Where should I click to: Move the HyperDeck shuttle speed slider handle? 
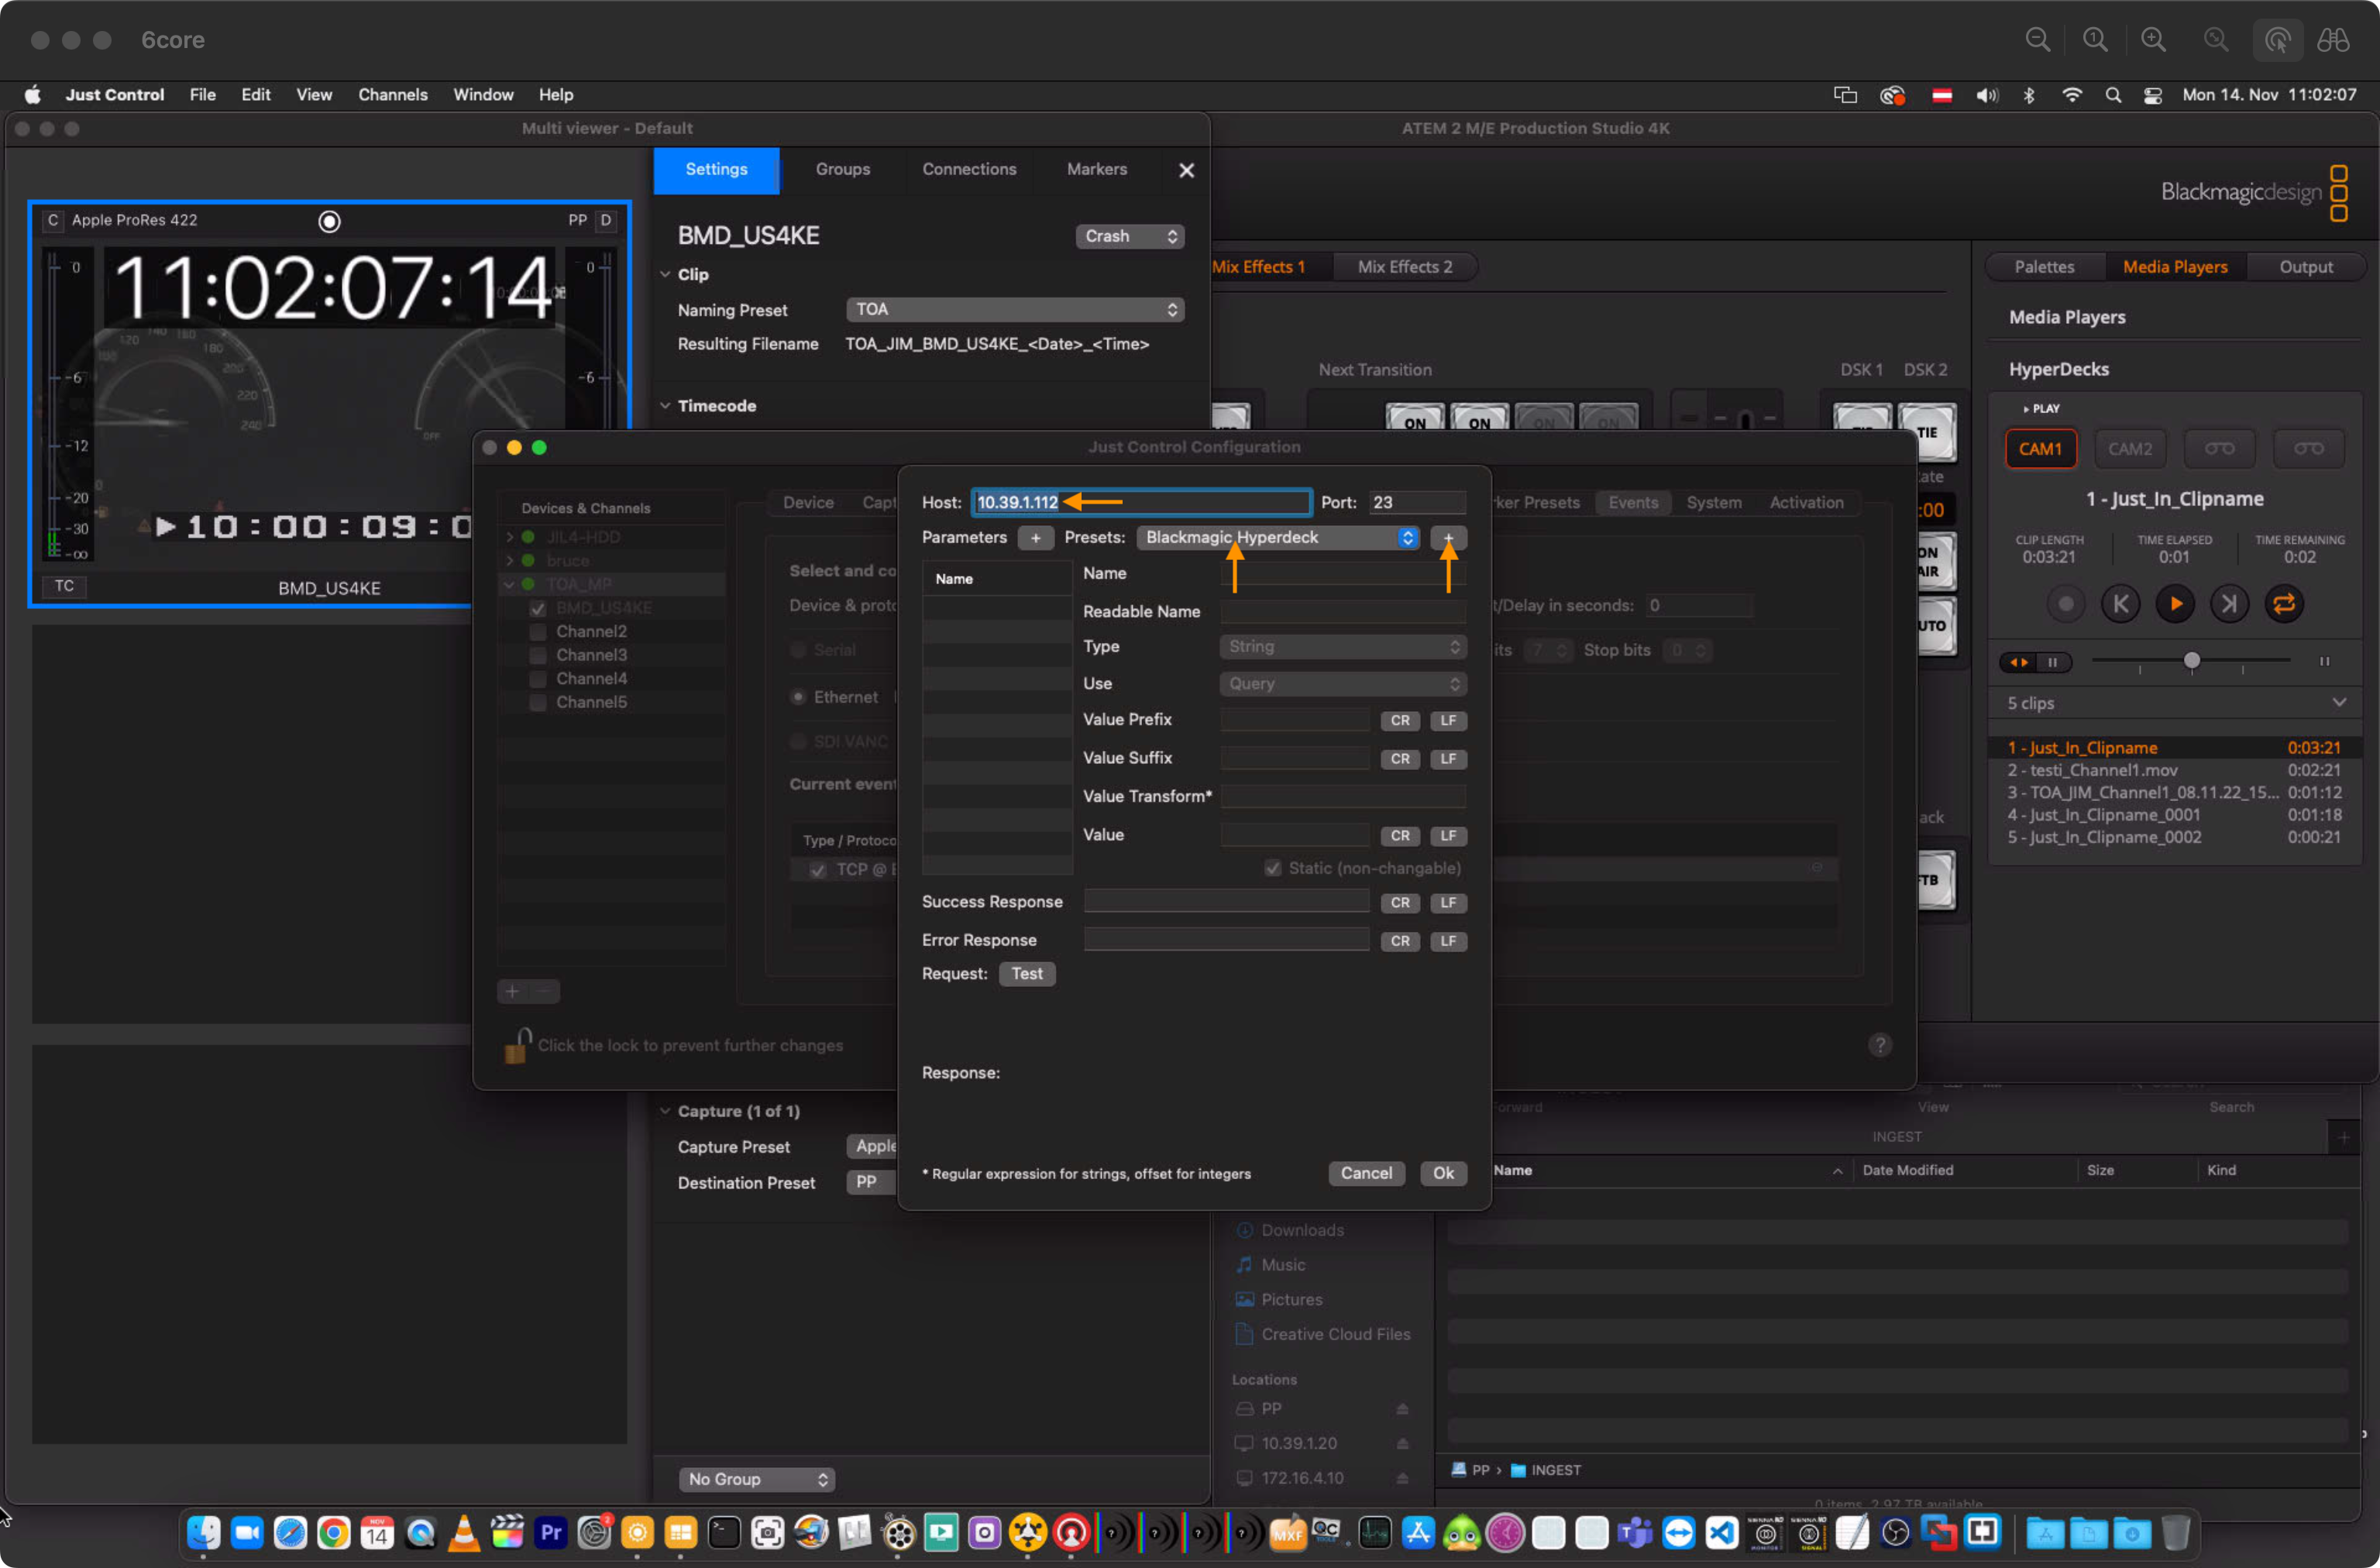[x=2191, y=660]
